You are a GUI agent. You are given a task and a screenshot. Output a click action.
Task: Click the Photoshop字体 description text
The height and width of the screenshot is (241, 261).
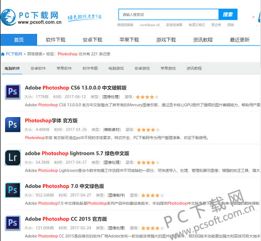point(116,138)
